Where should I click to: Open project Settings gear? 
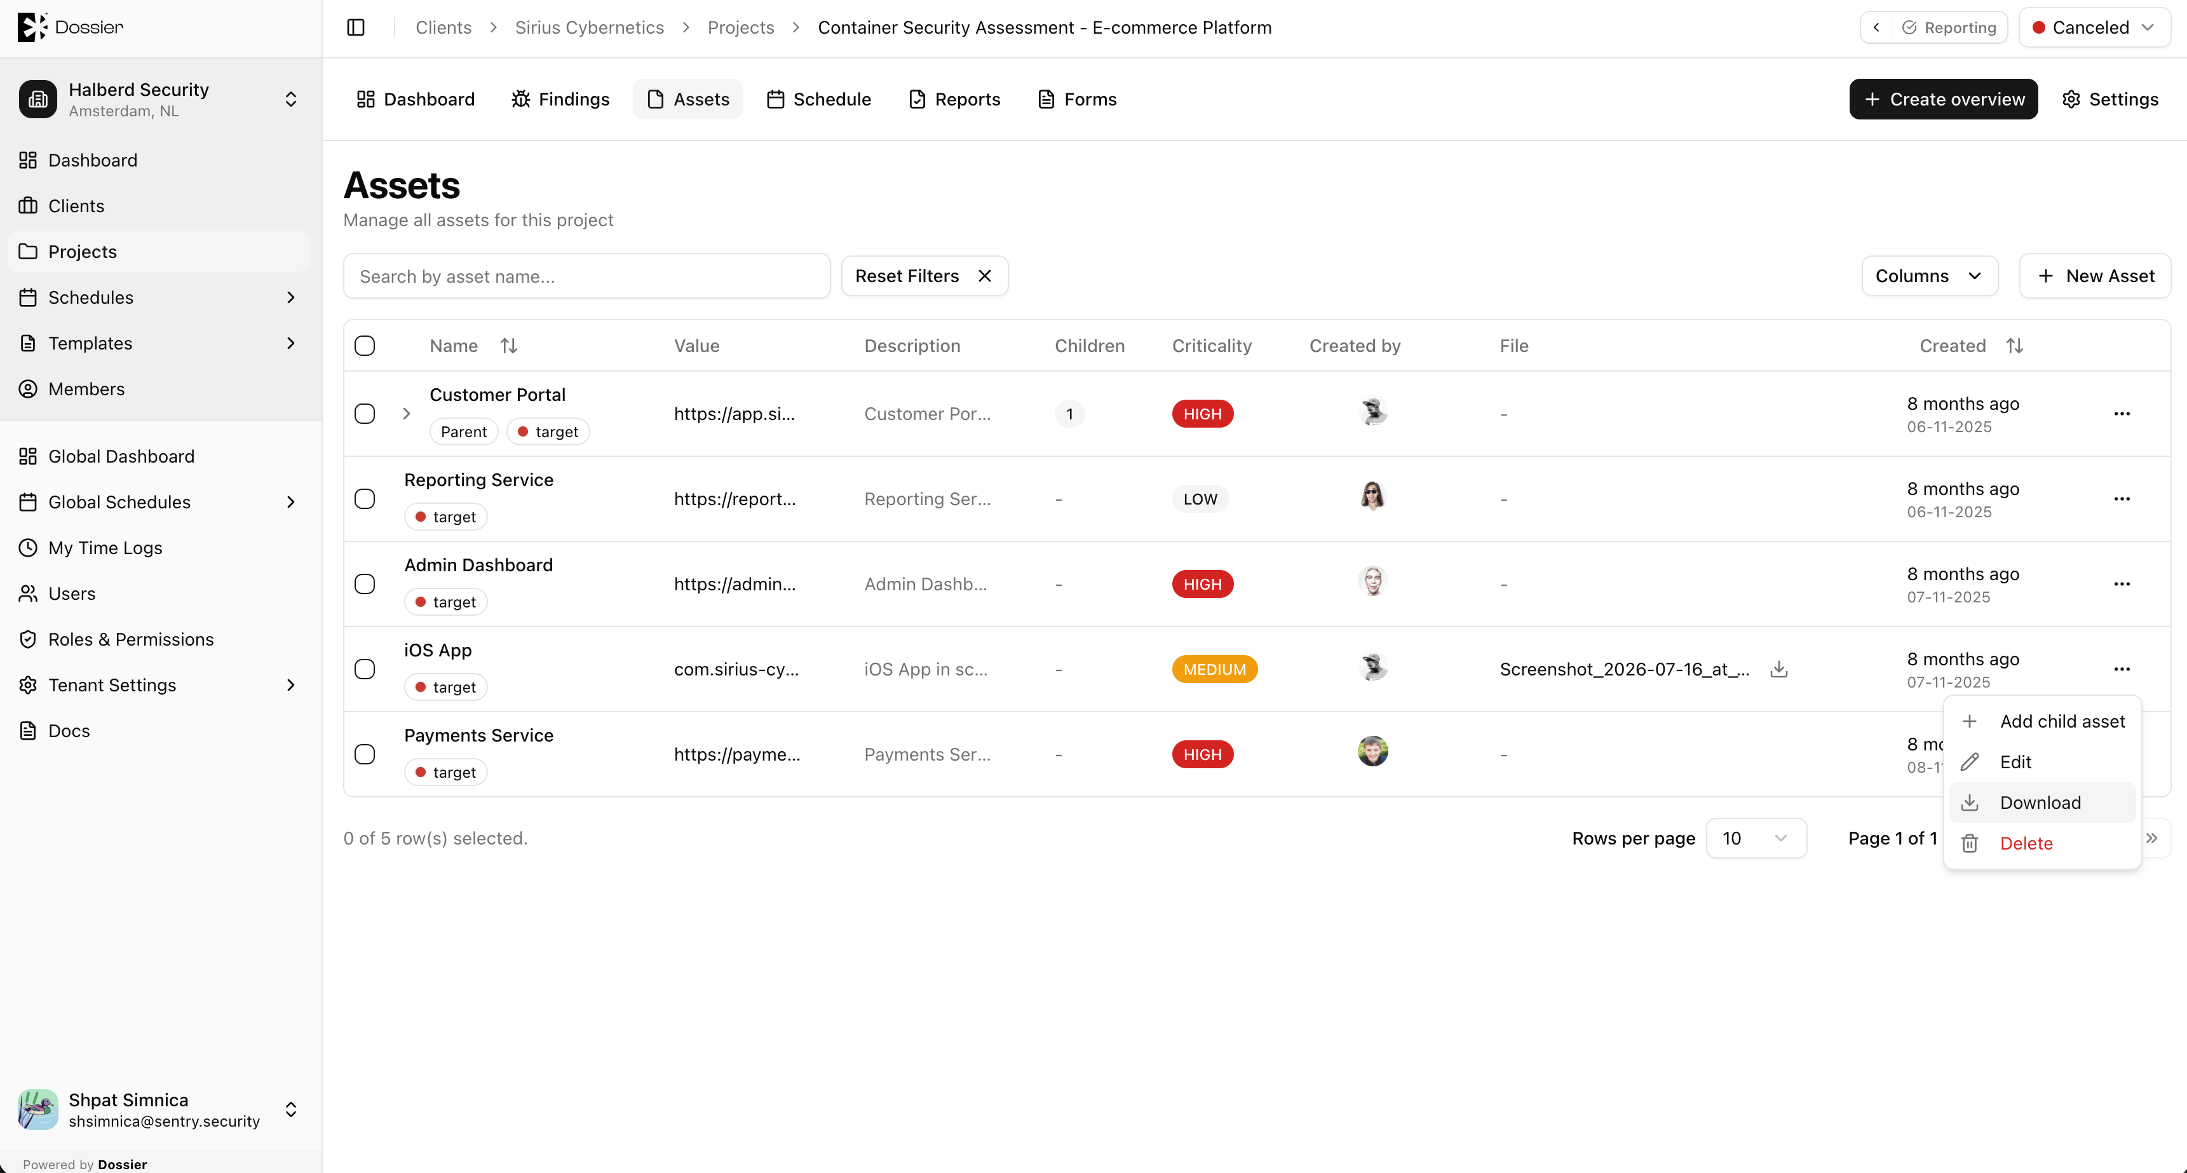[2109, 99]
